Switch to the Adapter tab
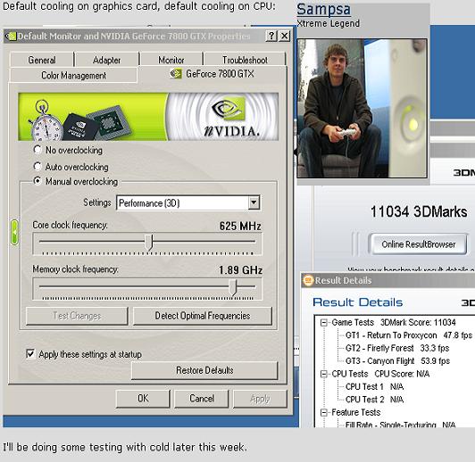This screenshot has width=475, height=462. click(x=106, y=60)
